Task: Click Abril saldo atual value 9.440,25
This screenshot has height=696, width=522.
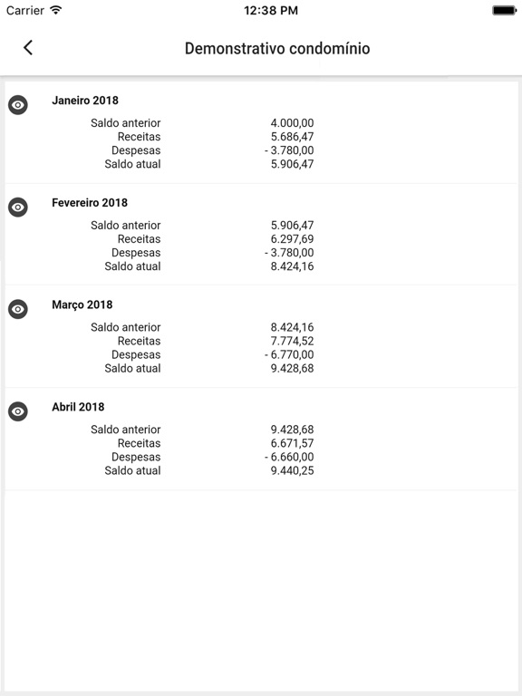Action: [x=292, y=470]
